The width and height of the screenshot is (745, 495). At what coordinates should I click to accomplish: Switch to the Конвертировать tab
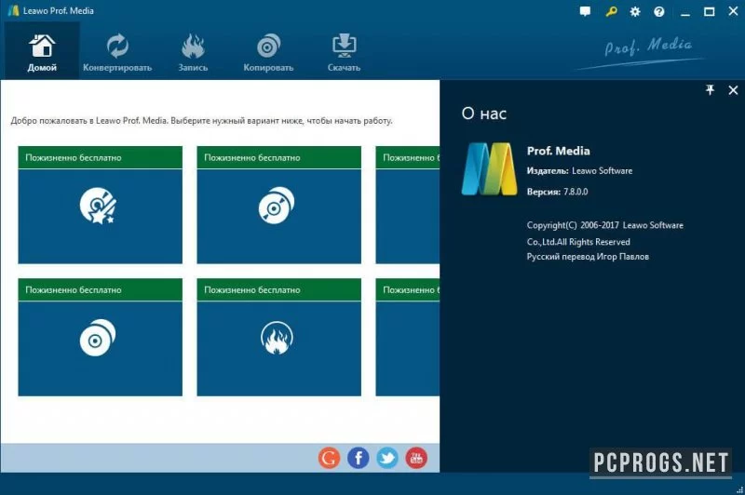coord(117,51)
